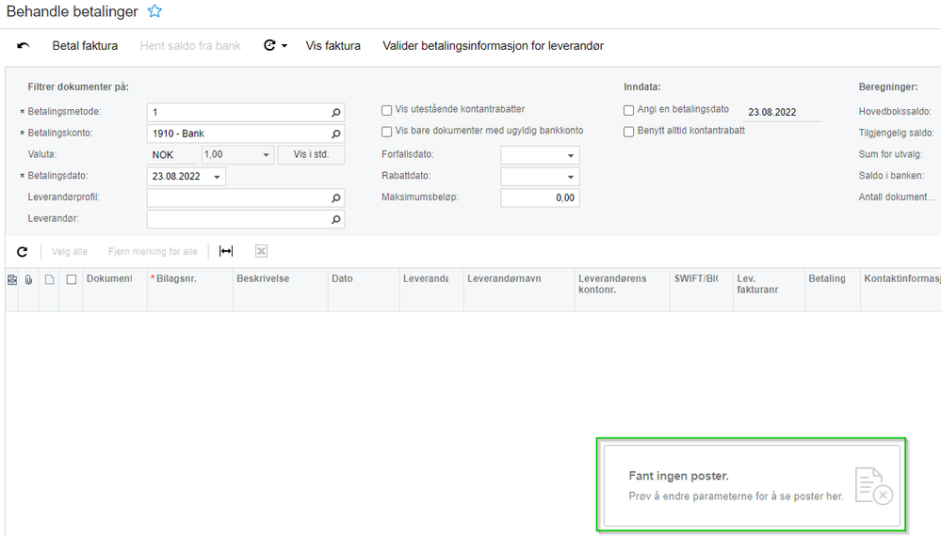Click Valider betalingsinformasjon for leverandør
The width and height of the screenshot is (941, 536).
click(x=494, y=46)
